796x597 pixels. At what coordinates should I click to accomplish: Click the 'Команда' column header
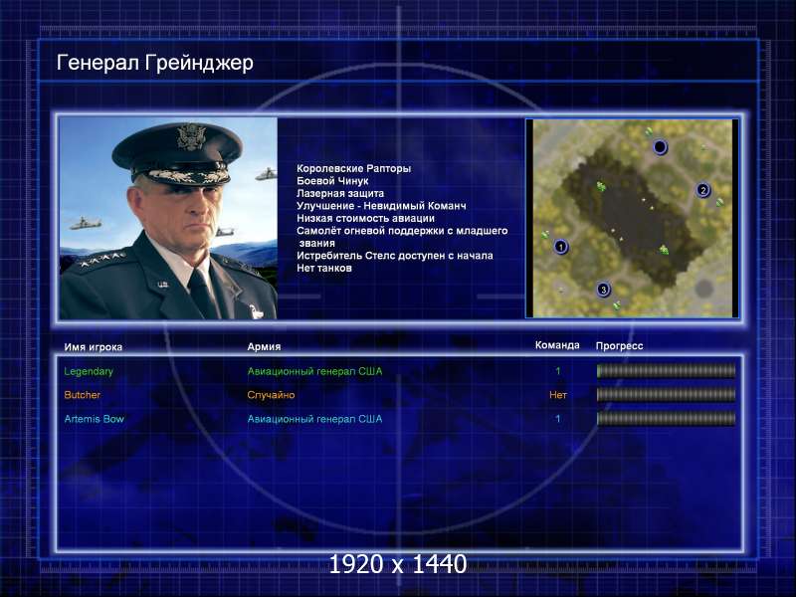click(x=557, y=345)
